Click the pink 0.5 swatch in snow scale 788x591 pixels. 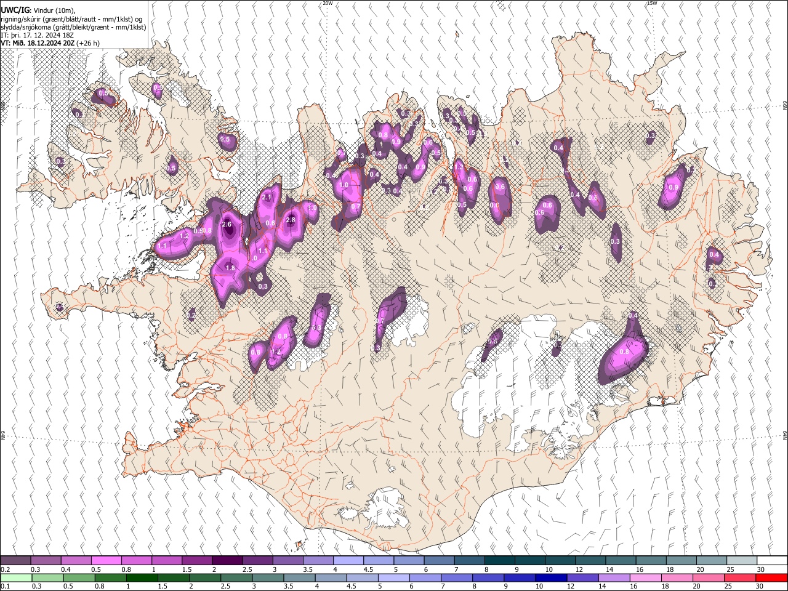tap(106, 560)
